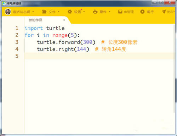
Task: Click the 库管理 inbox icon
Action: point(120,12)
